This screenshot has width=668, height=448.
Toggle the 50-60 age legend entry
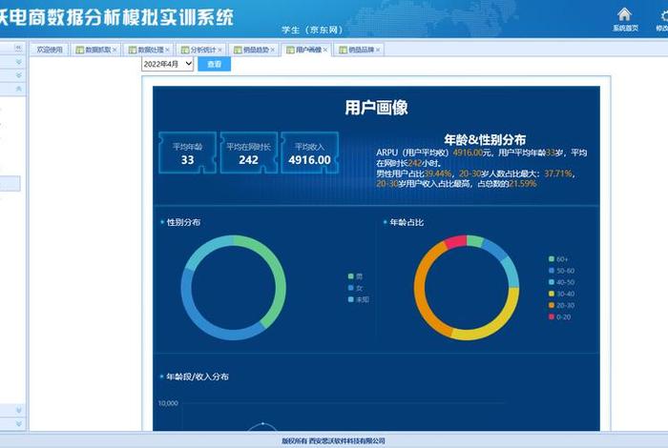(561, 271)
